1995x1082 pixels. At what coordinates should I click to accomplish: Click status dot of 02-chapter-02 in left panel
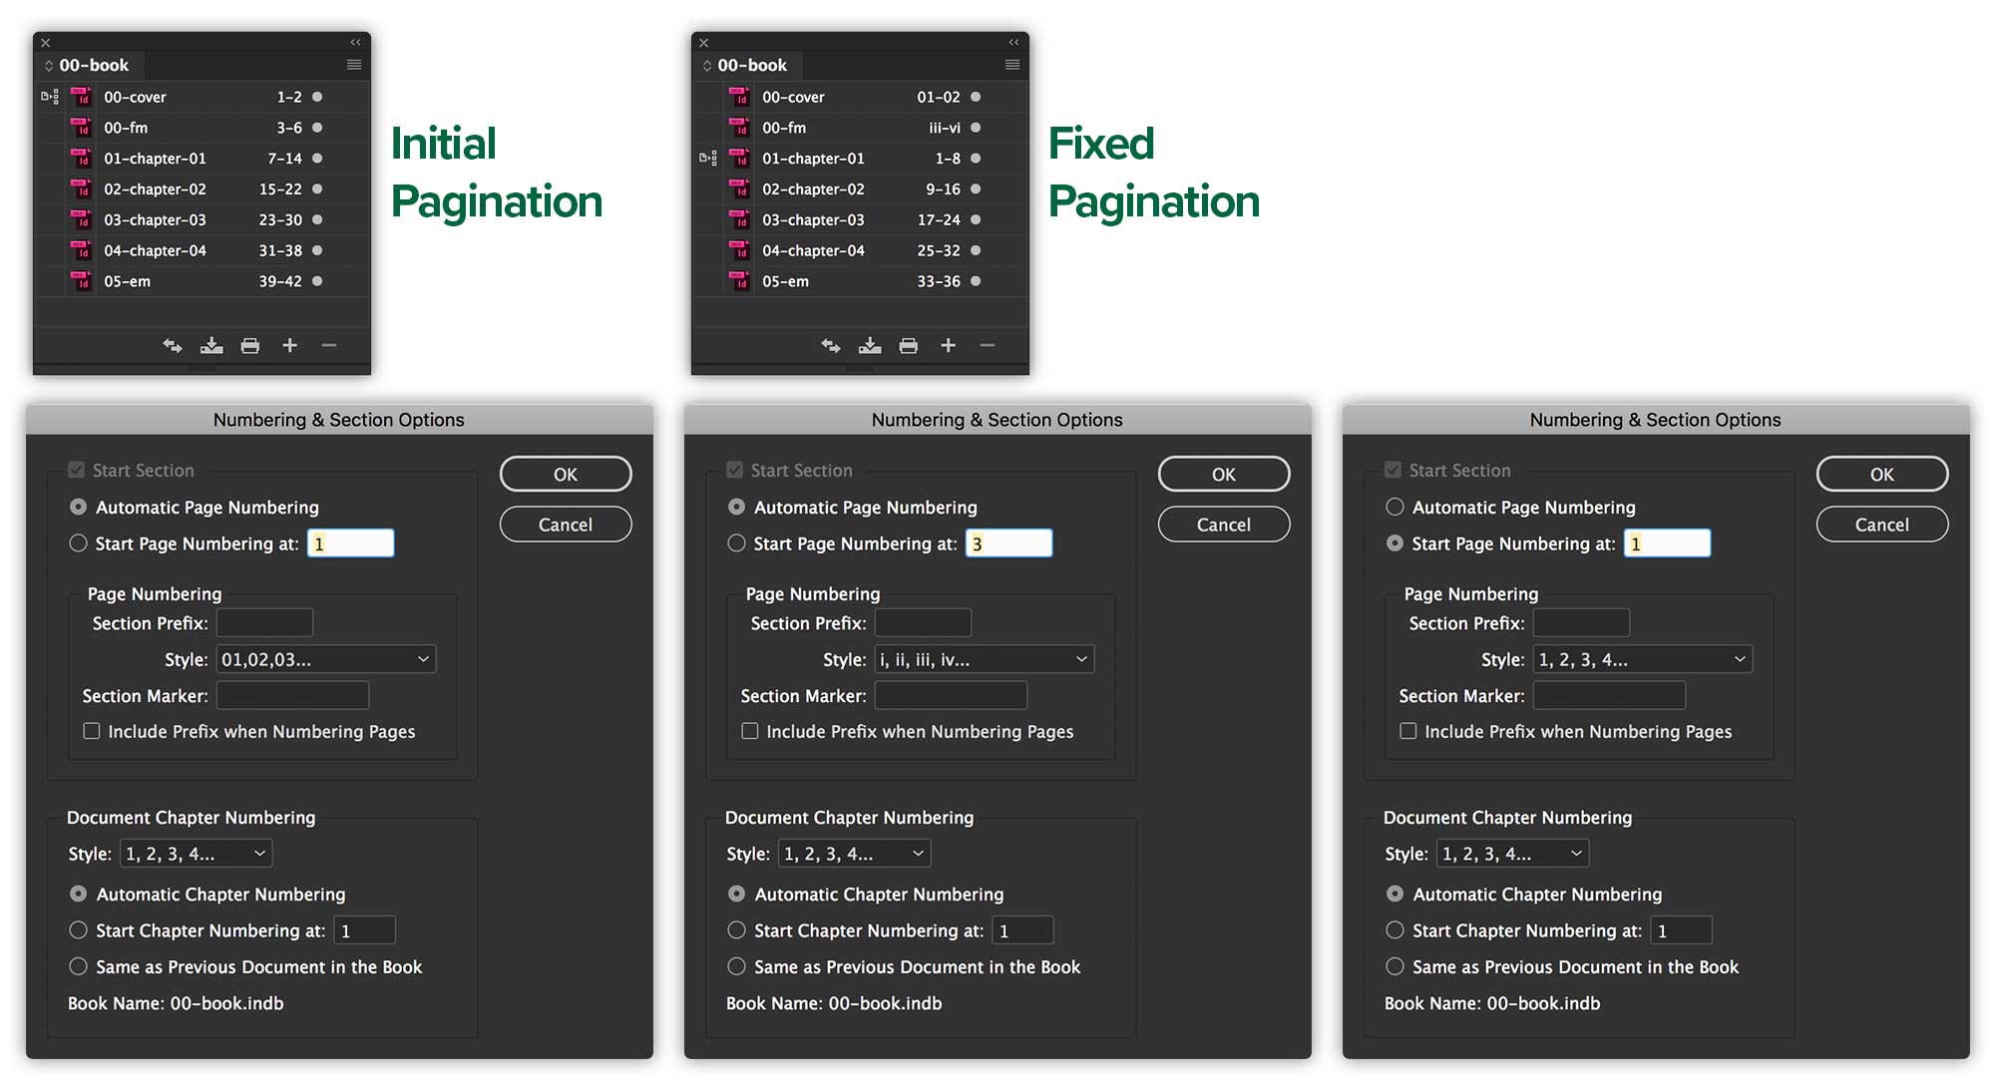pyautogui.click(x=317, y=188)
